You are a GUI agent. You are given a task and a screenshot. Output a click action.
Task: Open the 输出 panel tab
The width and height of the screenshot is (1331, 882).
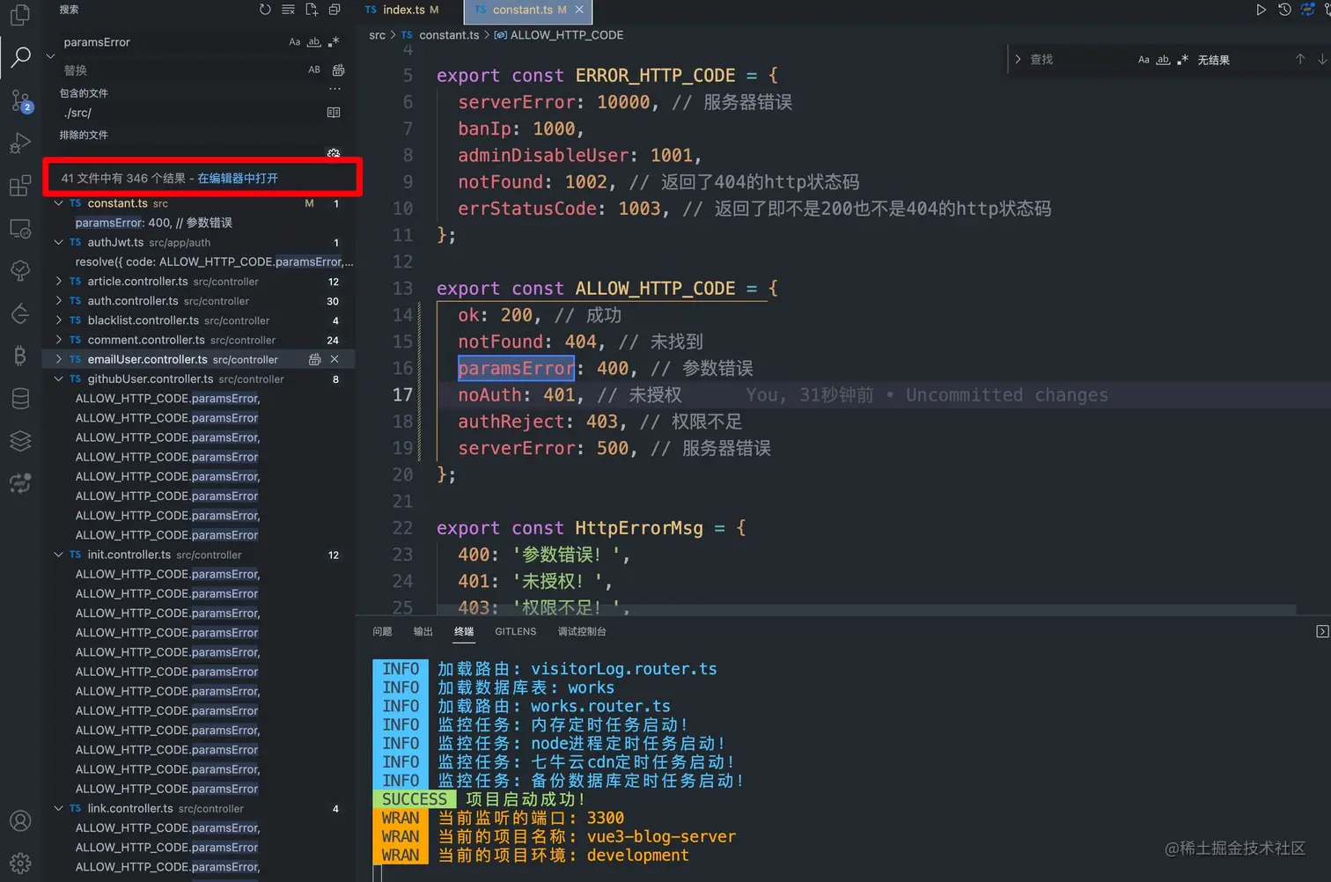click(x=423, y=631)
